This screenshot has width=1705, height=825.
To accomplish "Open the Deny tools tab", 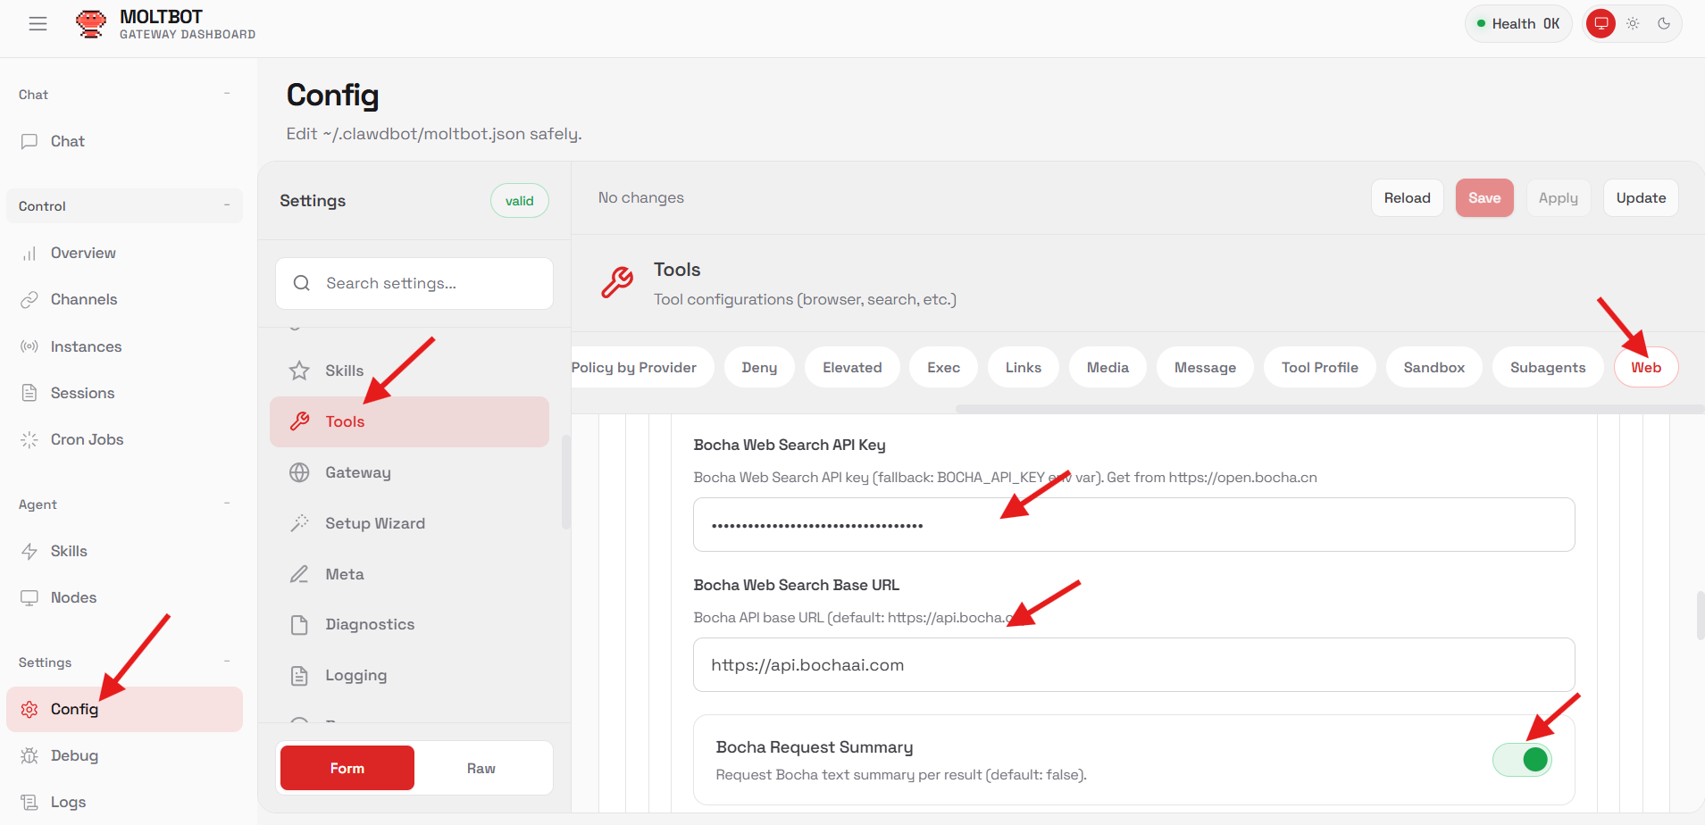I will [x=759, y=367].
